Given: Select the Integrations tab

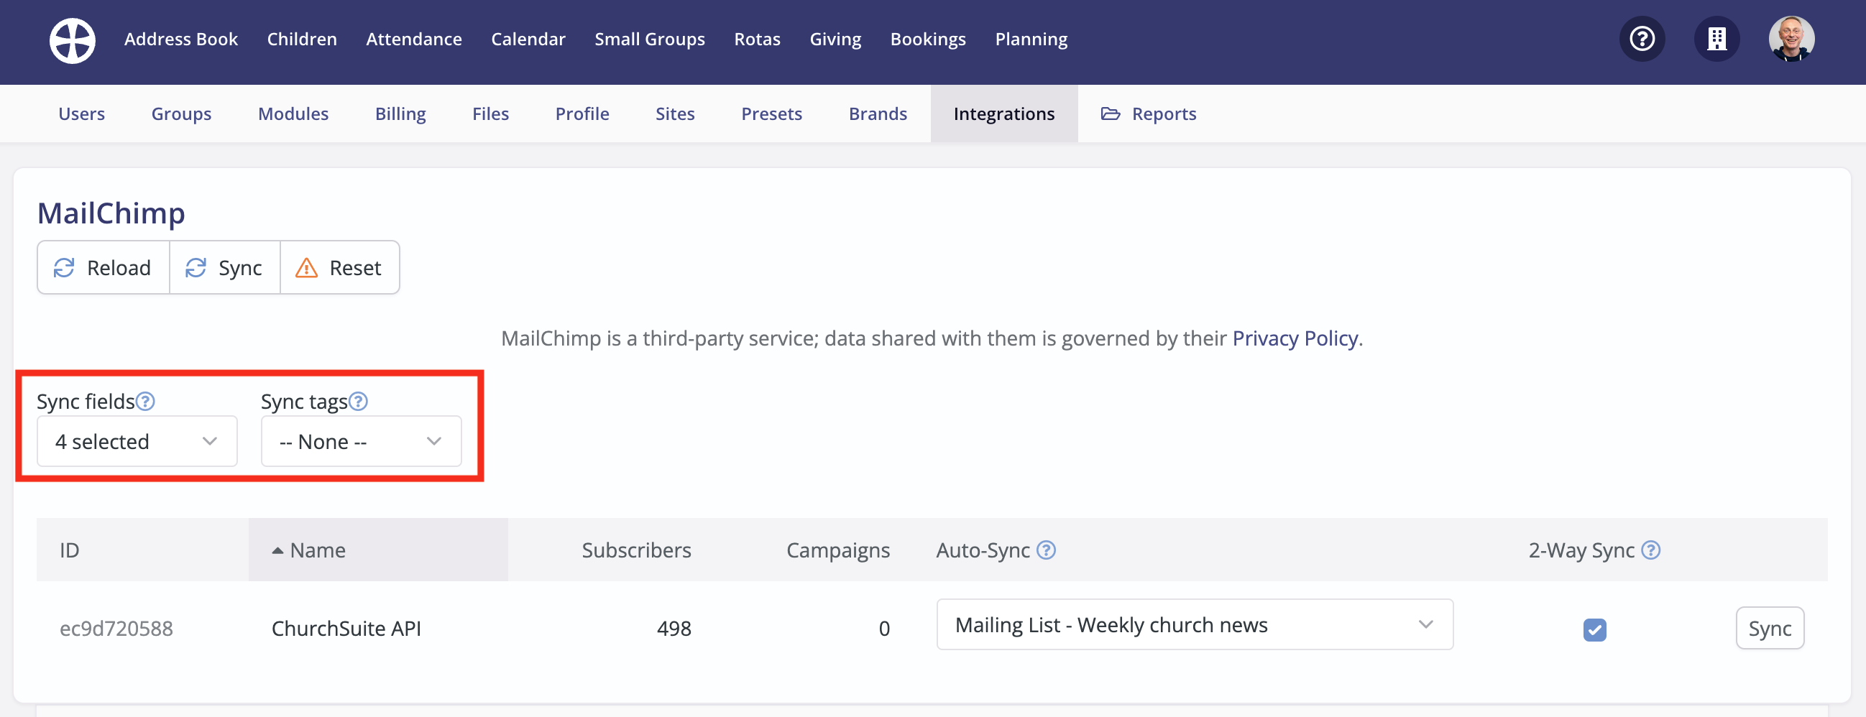Looking at the screenshot, I should point(1004,114).
